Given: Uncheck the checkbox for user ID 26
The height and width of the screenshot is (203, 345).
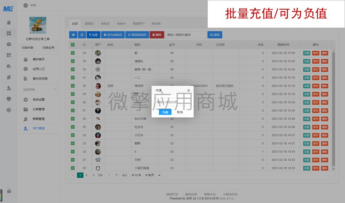Looking at the screenshot, I should (73, 119).
